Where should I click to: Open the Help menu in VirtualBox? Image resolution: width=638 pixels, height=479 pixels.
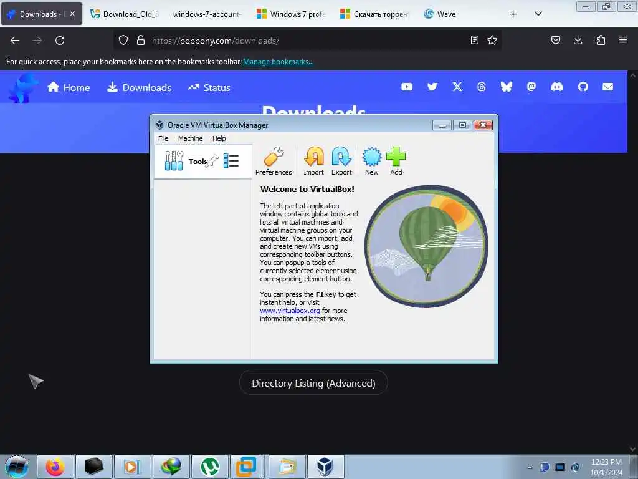[x=219, y=138]
